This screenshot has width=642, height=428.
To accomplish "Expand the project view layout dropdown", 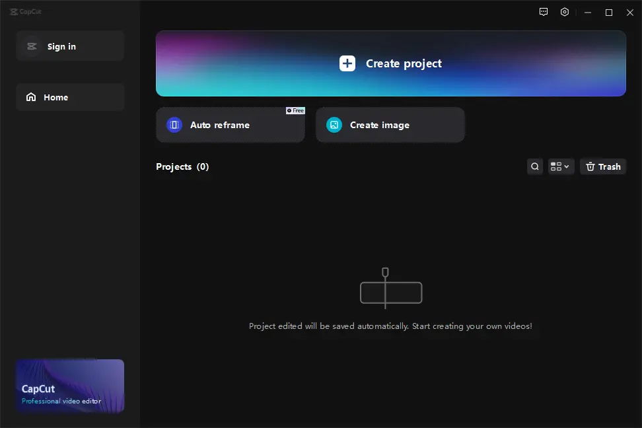I will click(561, 166).
